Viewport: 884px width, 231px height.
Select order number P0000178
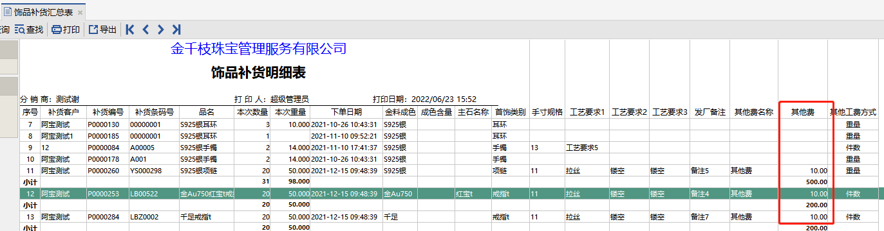pyautogui.click(x=104, y=159)
